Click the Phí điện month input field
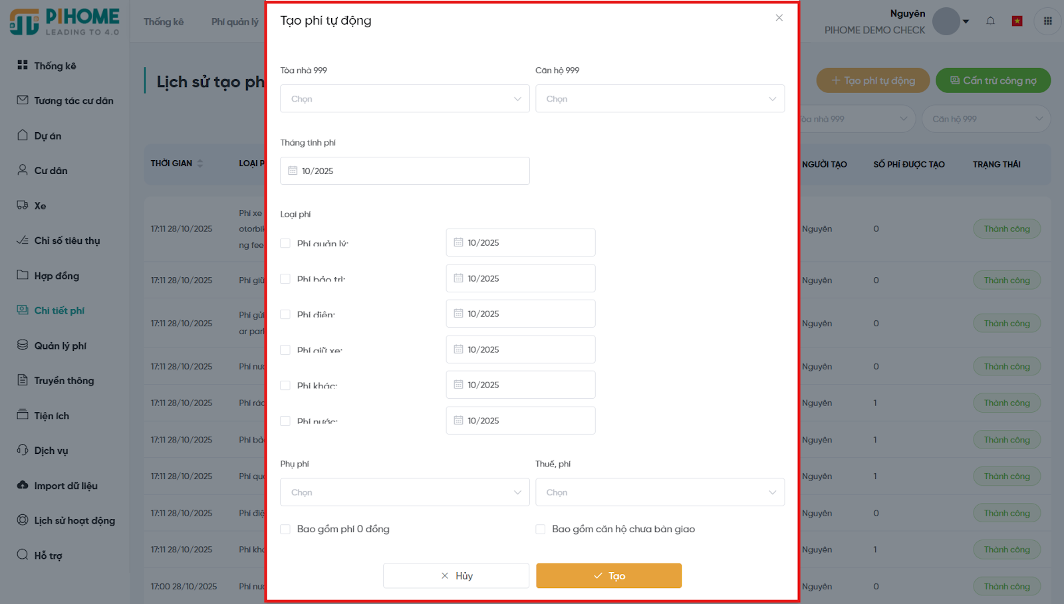This screenshot has width=1064, height=604. point(520,314)
